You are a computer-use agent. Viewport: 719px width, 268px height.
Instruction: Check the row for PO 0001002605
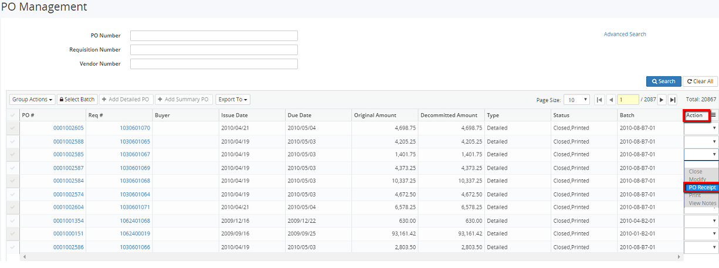click(x=13, y=128)
